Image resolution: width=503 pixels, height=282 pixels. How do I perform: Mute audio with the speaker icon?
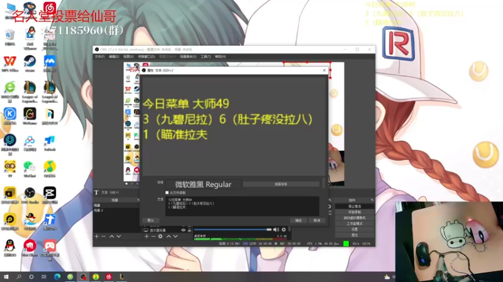pos(276,229)
